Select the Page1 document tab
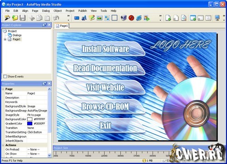The height and width of the screenshot is (164, 227). coord(62,26)
